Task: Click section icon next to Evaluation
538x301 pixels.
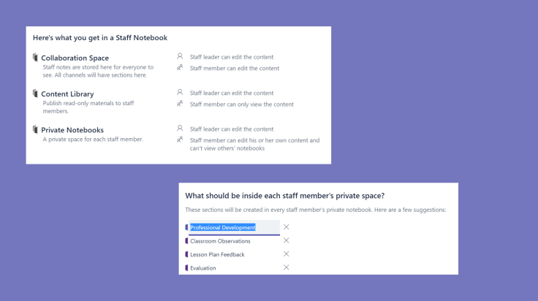Action: 187,268
